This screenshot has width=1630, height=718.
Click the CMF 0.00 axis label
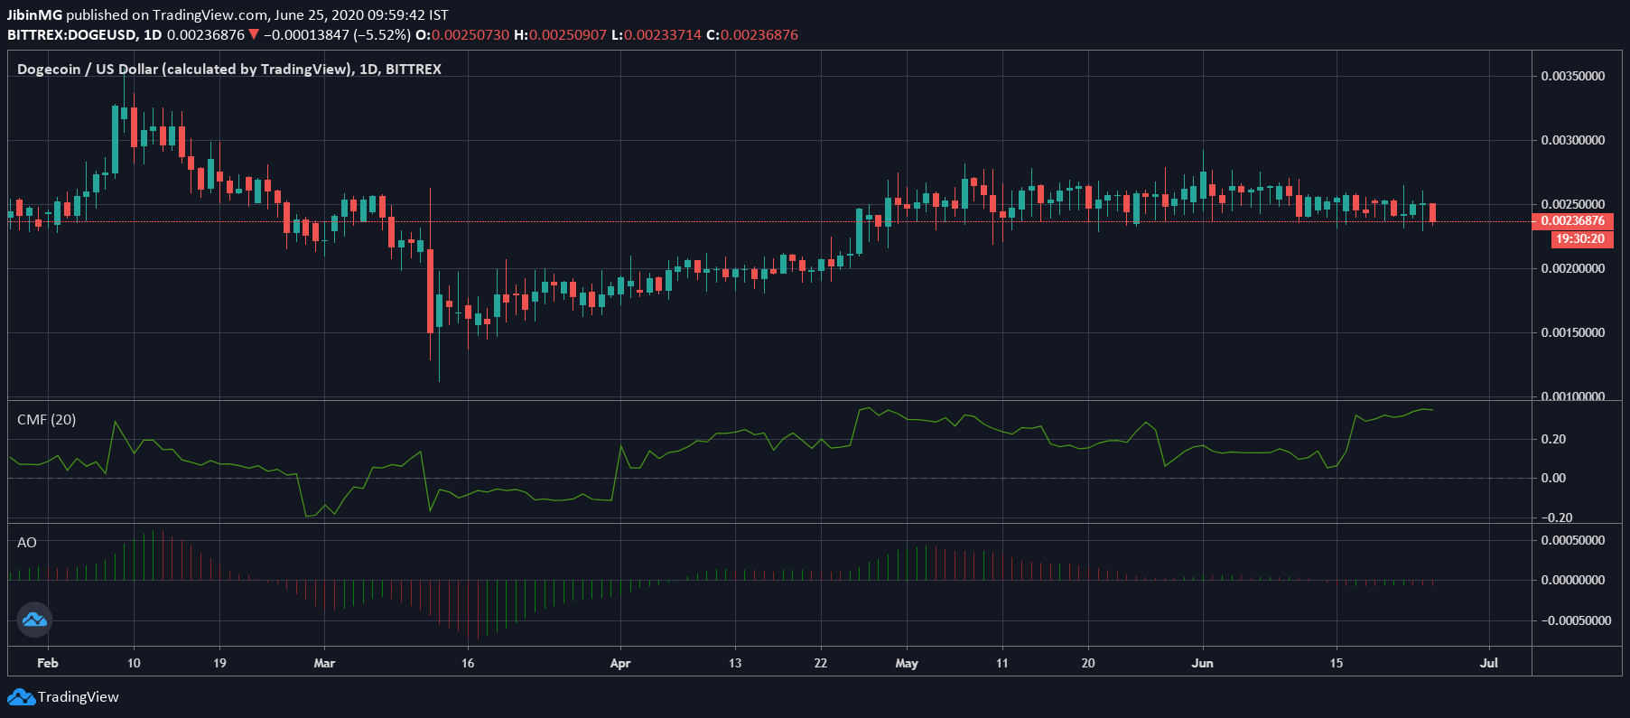click(1553, 478)
